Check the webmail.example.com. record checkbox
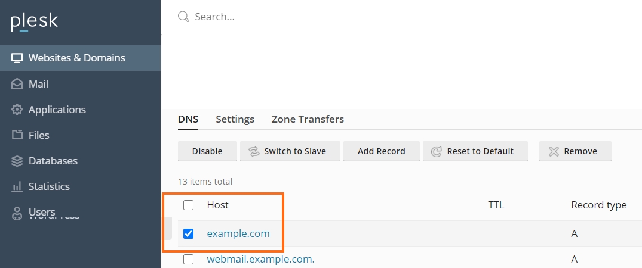Image resolution: width=642 pixels, height=268 pixels. pos(189,260)
